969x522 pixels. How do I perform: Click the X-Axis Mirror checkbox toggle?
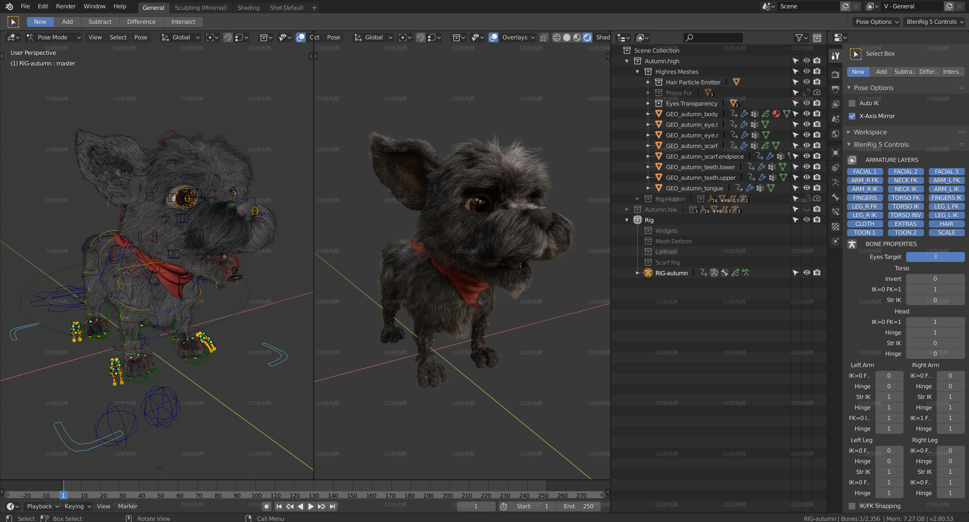click(x=852, y=116)
